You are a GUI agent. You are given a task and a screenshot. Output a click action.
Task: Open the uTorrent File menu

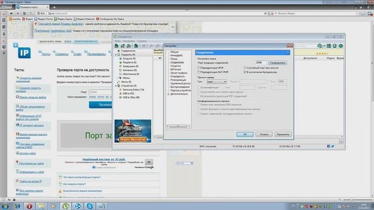(x=117, y=41)
